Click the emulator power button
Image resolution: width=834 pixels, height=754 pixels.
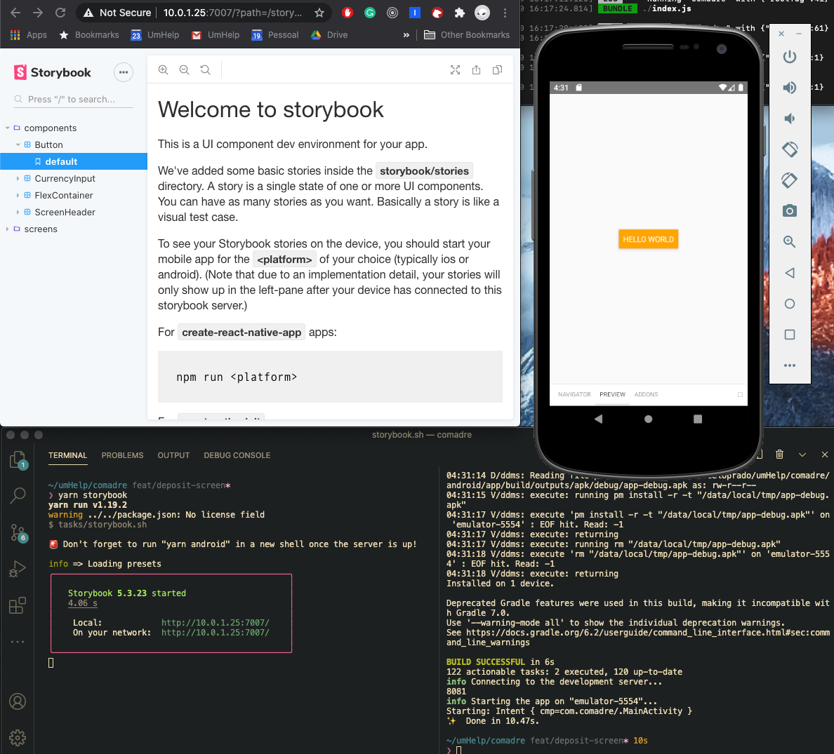coord(790,56)
